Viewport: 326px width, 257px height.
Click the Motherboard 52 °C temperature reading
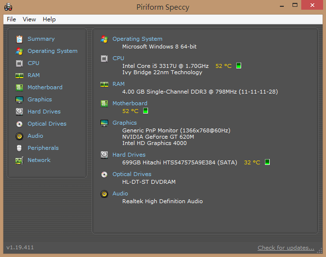130,111
